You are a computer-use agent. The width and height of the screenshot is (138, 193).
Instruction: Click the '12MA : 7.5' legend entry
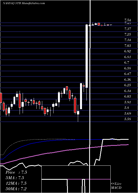[x=16, y=183]
